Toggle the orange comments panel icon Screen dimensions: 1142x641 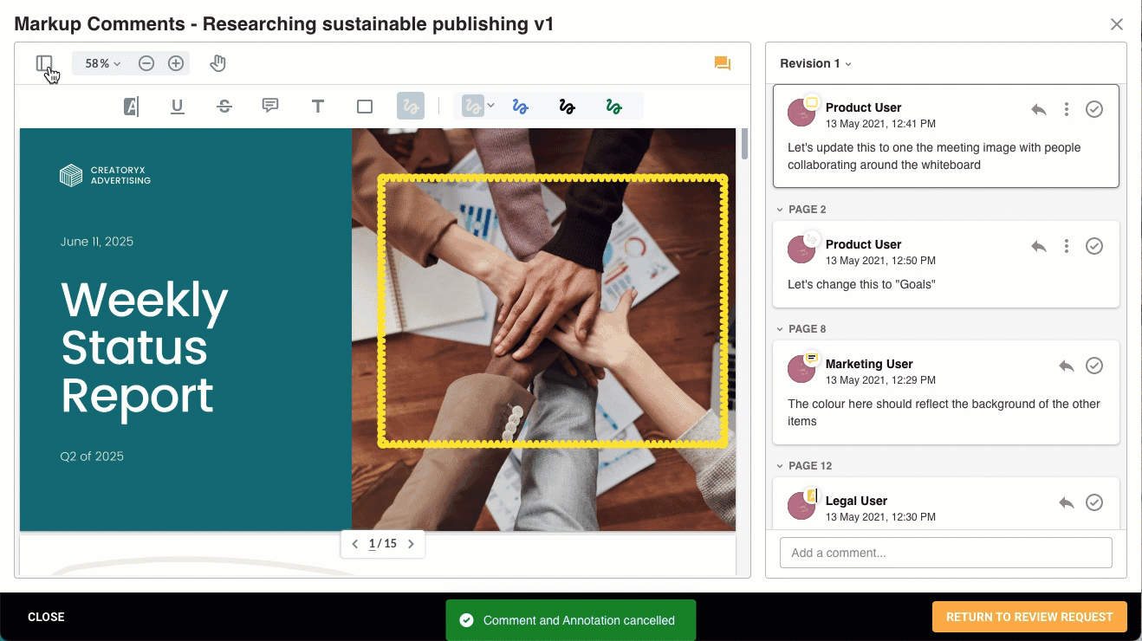[722, 63]
